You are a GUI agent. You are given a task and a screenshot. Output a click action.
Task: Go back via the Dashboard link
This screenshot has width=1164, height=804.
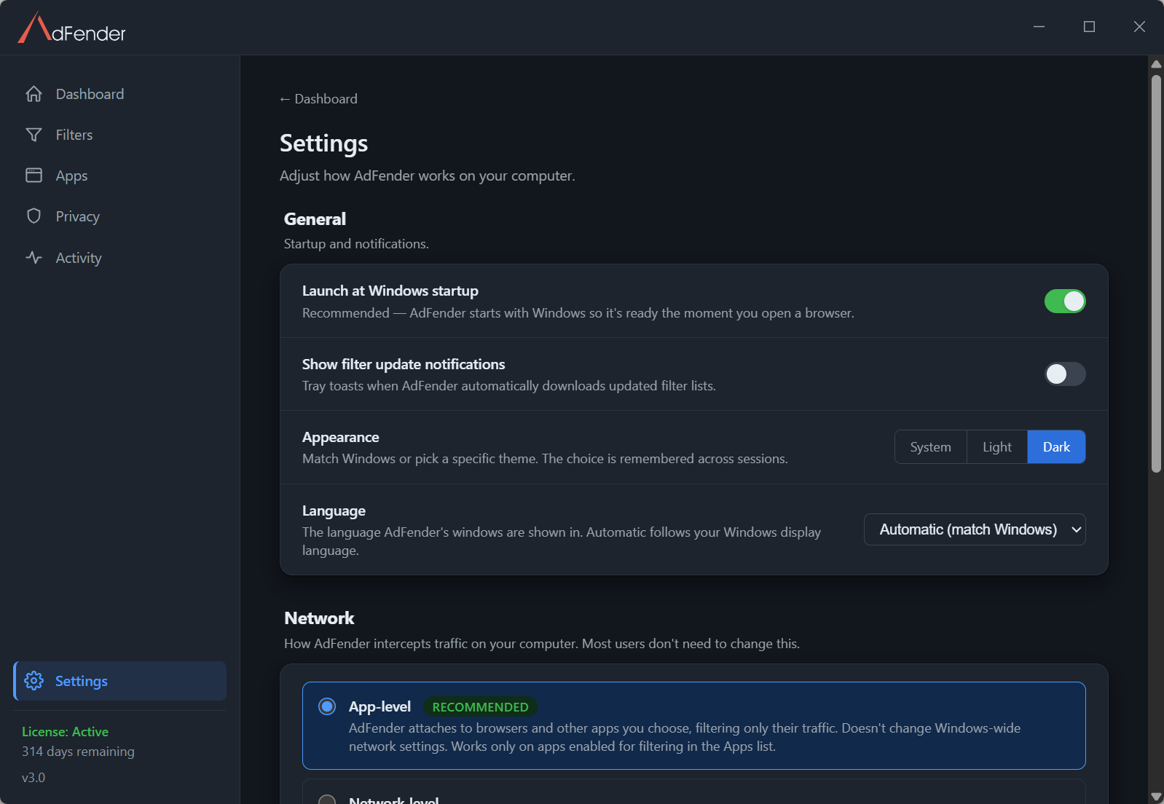click(x=318, y=99)
